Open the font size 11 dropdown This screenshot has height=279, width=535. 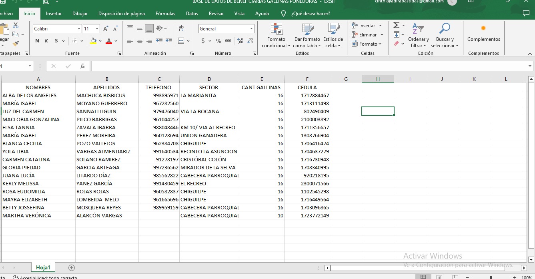click(x=97, y=29)
